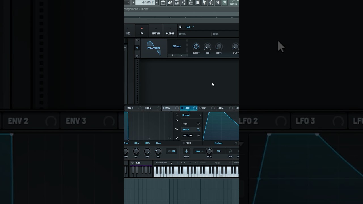Enable the TRIP triplet note option
This screenshot has height=204, width=363.
230,151
